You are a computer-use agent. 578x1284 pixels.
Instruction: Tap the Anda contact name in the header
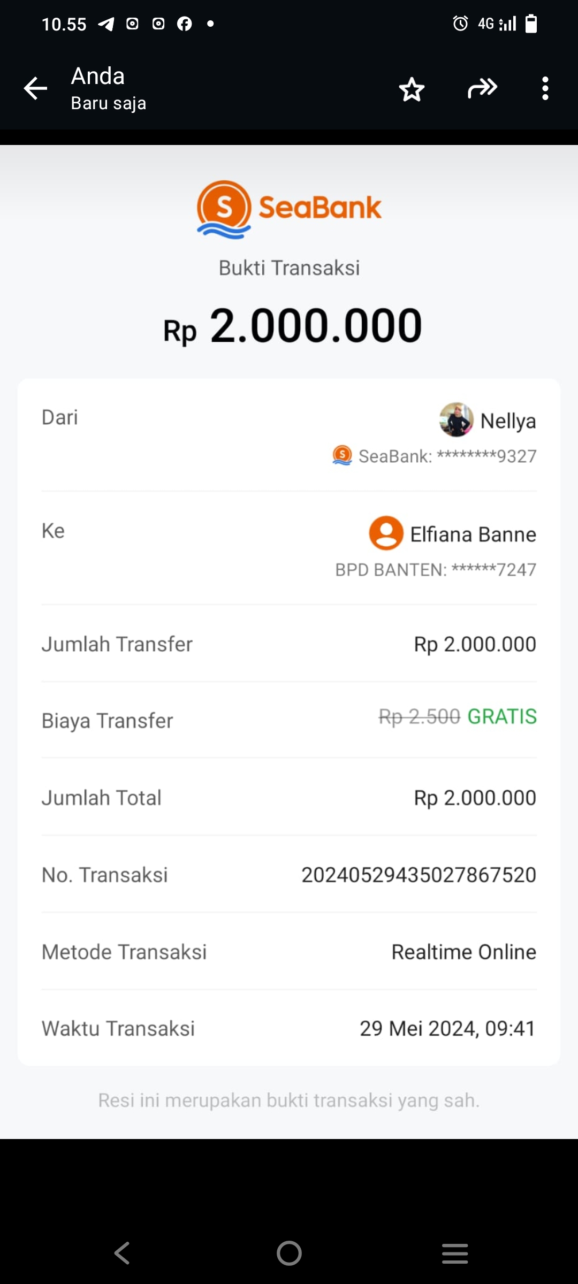click(x=98, y=77)
